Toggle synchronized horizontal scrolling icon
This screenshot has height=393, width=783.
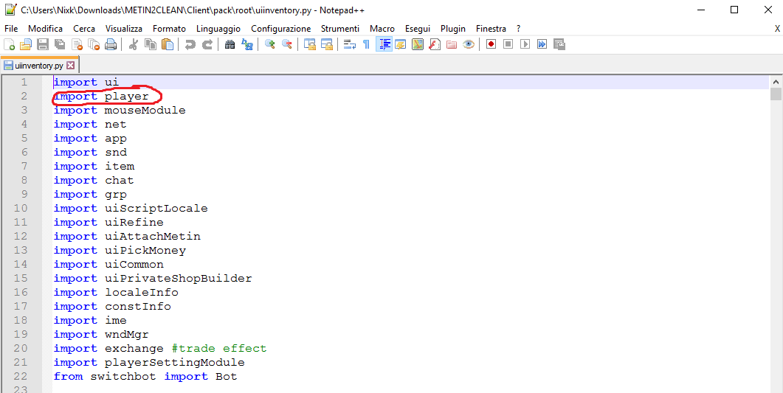point(327,44)
